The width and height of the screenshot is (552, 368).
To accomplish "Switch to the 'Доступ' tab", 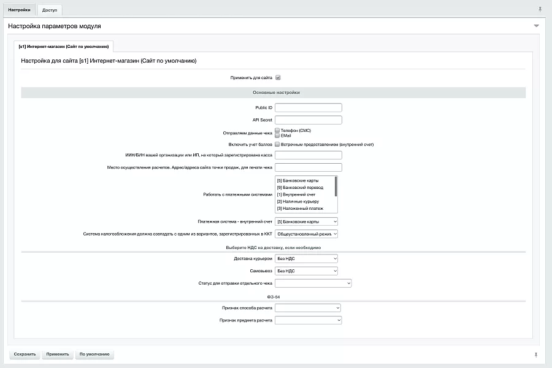I will (50, 10).
